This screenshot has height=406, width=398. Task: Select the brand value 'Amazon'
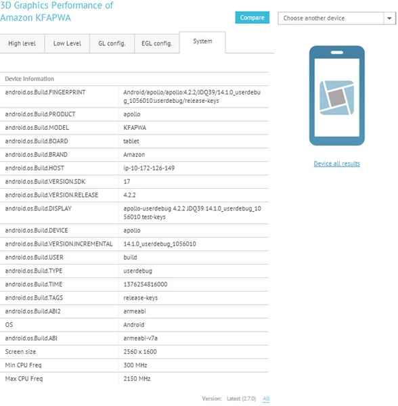[134, 154]
